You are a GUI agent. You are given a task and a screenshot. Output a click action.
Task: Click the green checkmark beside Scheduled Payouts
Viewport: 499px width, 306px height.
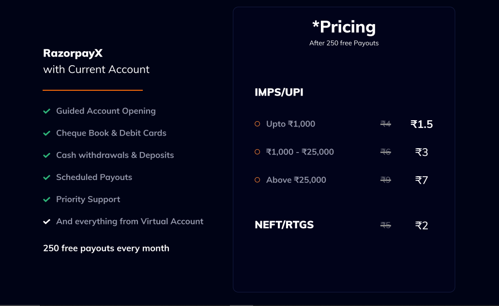click(x=47, y=178)
